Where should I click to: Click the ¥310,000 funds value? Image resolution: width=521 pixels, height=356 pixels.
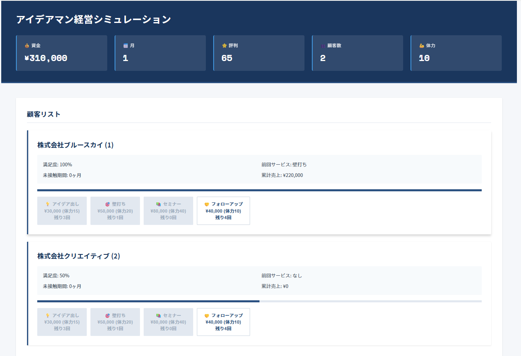pos(46,58)
